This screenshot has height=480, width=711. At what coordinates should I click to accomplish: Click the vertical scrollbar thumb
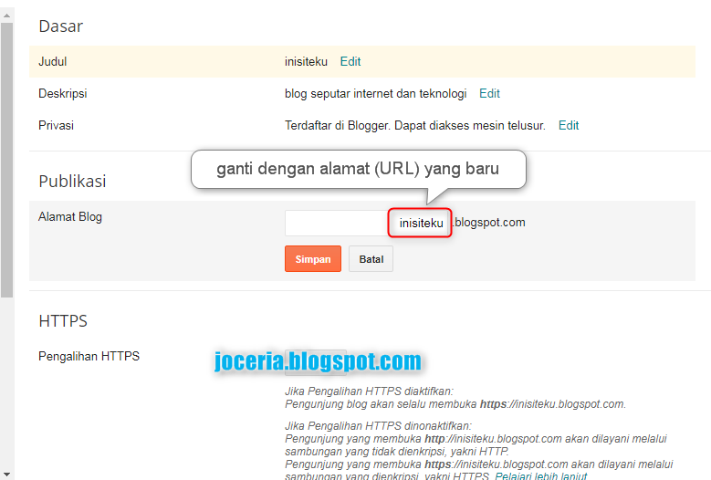[6, 160]
